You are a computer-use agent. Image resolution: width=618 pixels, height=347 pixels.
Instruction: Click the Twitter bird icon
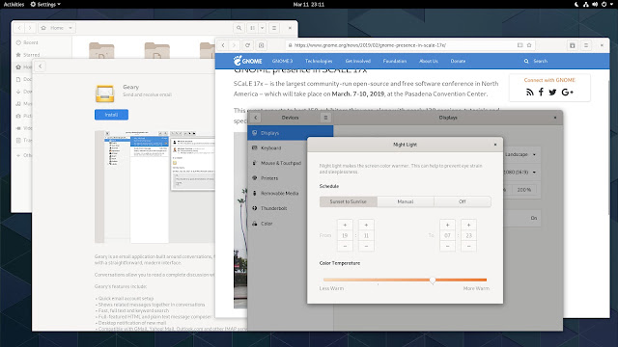pyautogui.click(x=552, y=93)
